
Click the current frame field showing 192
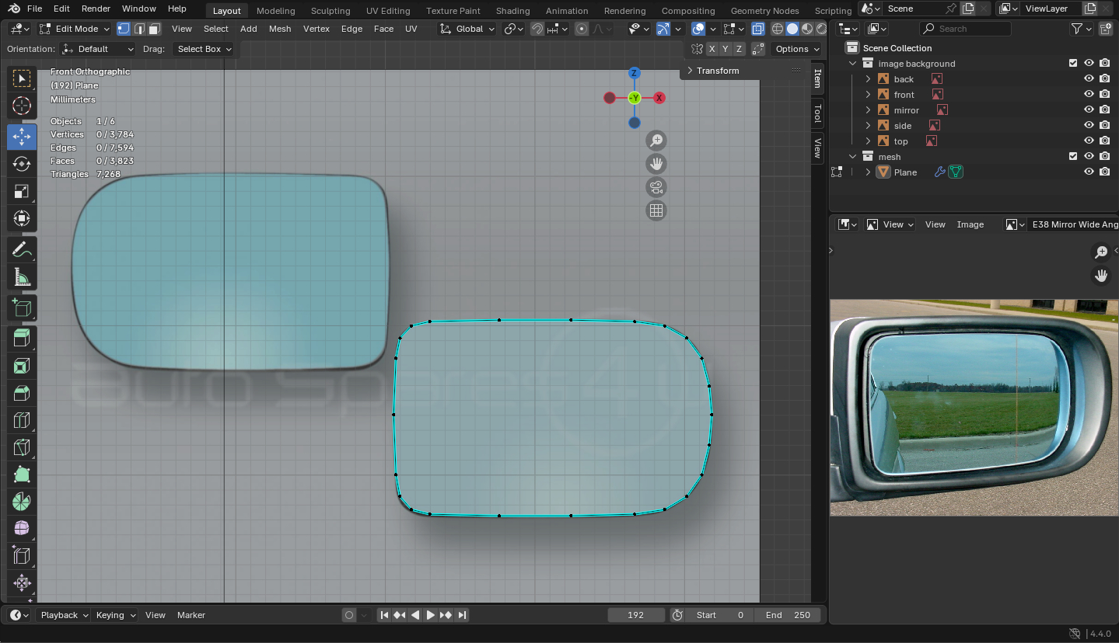pyautogui.click(x=636, y=615)
